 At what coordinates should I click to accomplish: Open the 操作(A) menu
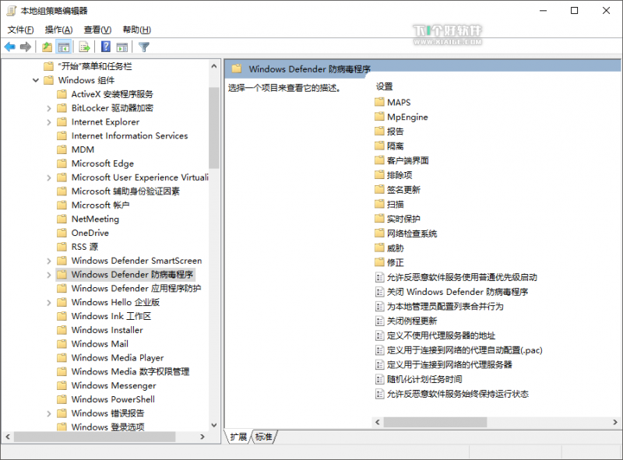58,30
